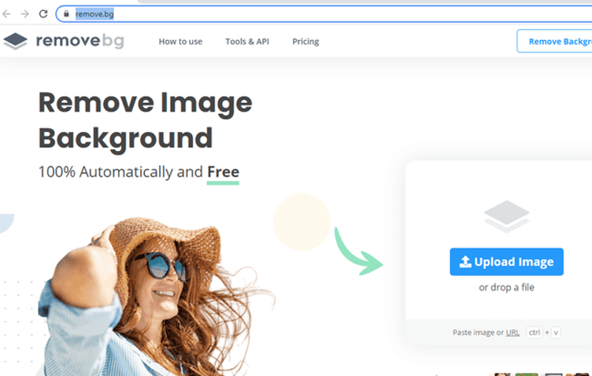Reload the page with the refresh icon

(43, 14)
